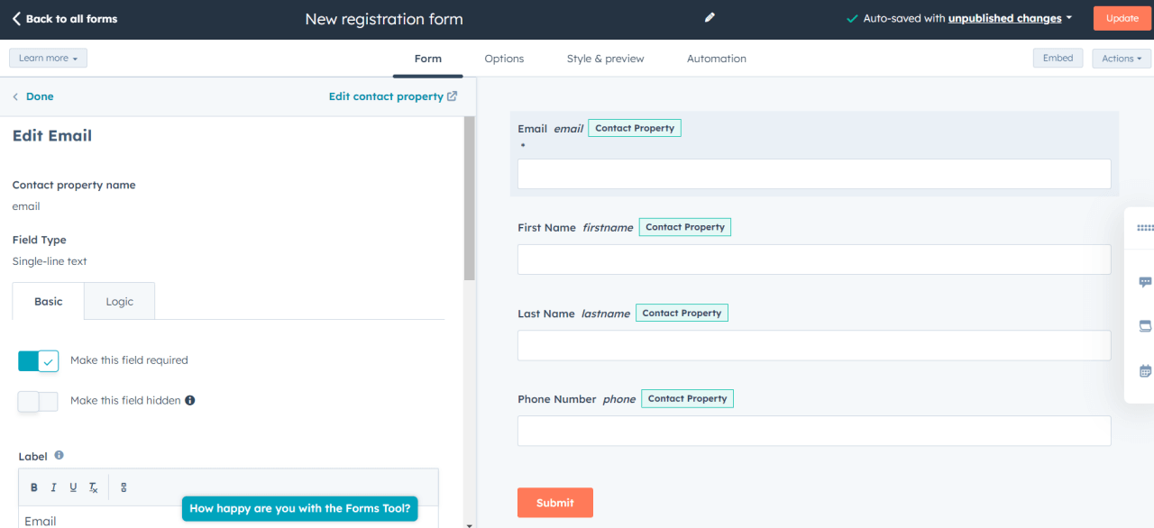1154x528 pixels.
Task: Click inside the Email preview input field
Action: [813, 173]
